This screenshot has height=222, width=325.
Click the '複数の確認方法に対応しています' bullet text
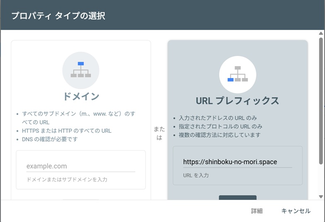[219, 135]
